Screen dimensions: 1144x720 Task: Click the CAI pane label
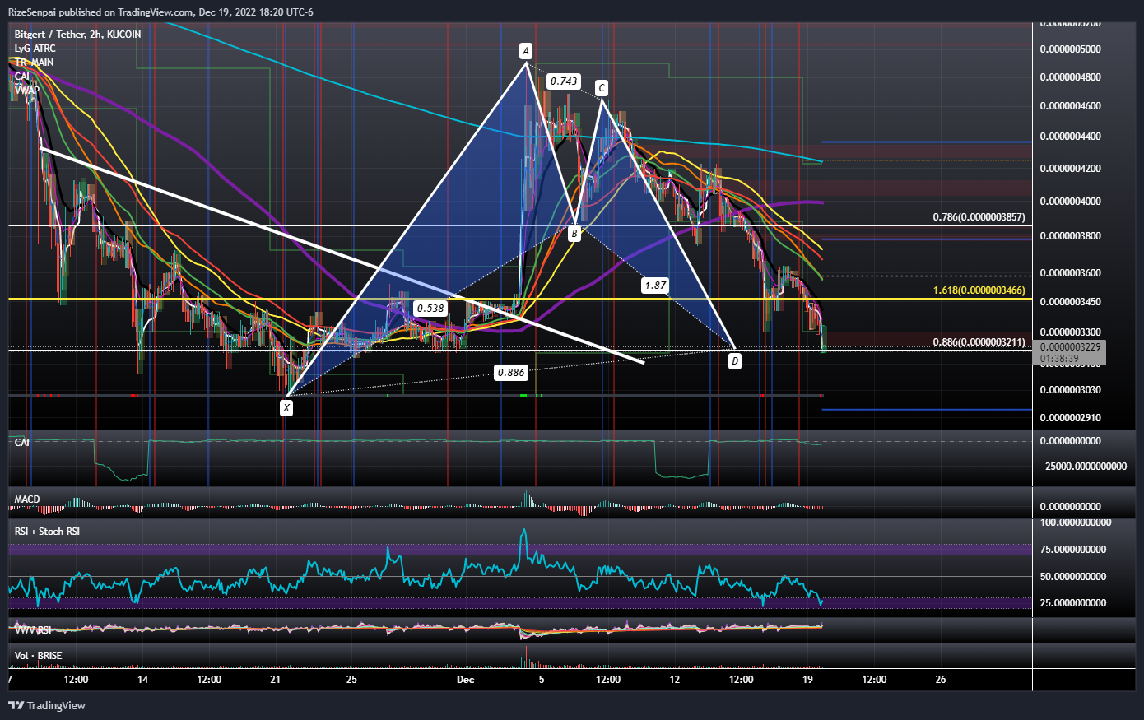(22, 443)
